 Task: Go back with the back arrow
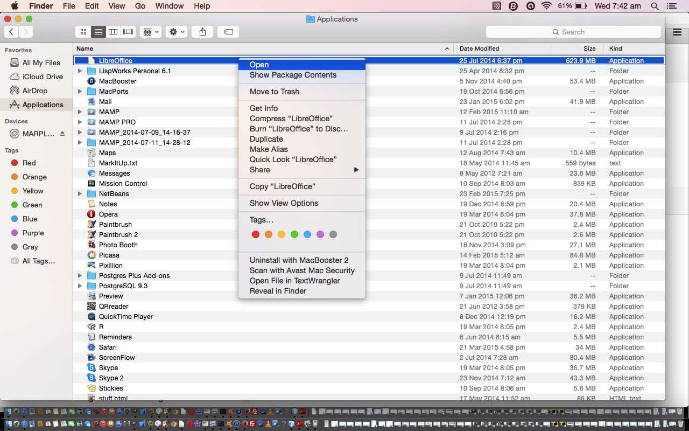pyautogui.click(x=11, y=32)
